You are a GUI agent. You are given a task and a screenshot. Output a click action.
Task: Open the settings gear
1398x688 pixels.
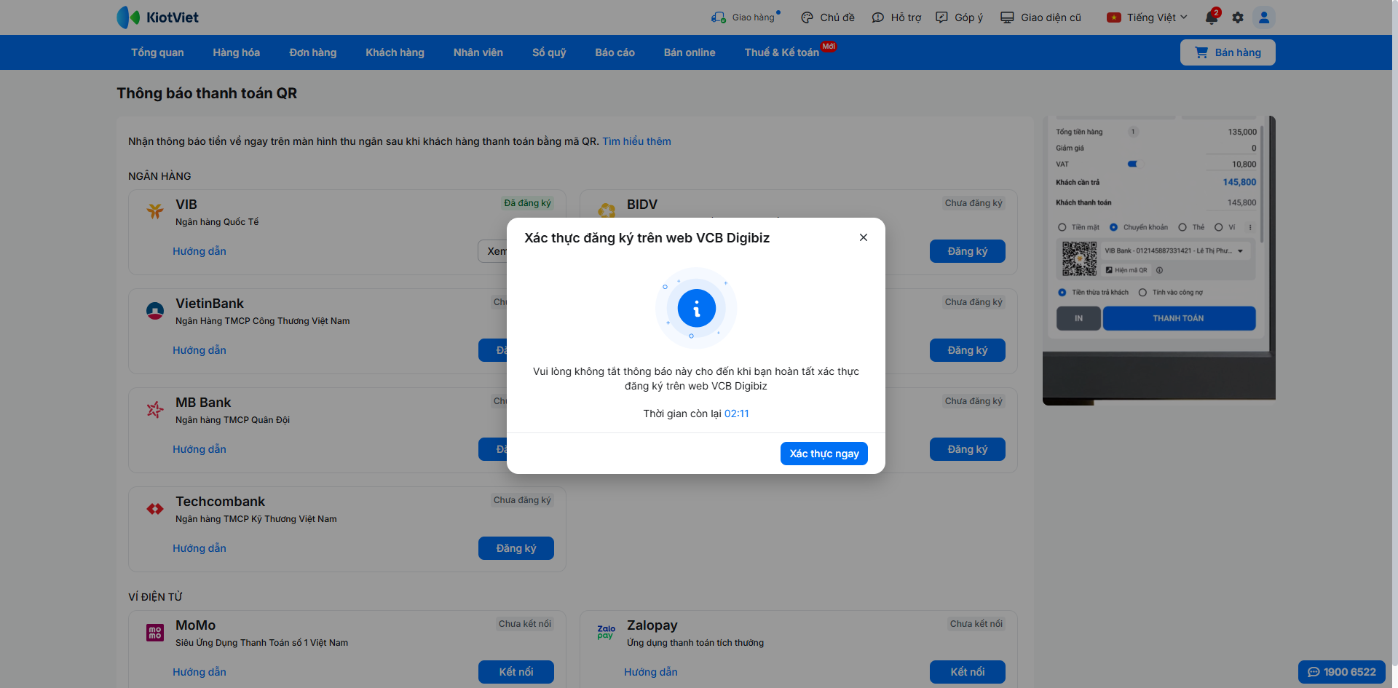click(1238, 17)
